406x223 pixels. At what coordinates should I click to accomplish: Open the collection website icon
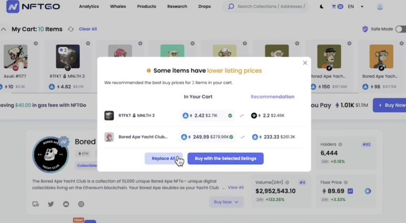(36, 204)
